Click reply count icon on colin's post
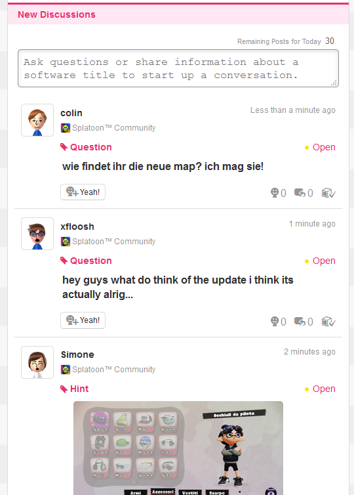Viewport: 354px width, 495px height. pyautogui.click(x=300, y=192)
